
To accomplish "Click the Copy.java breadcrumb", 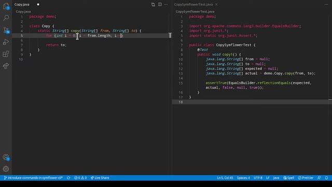I will (23, 11).
